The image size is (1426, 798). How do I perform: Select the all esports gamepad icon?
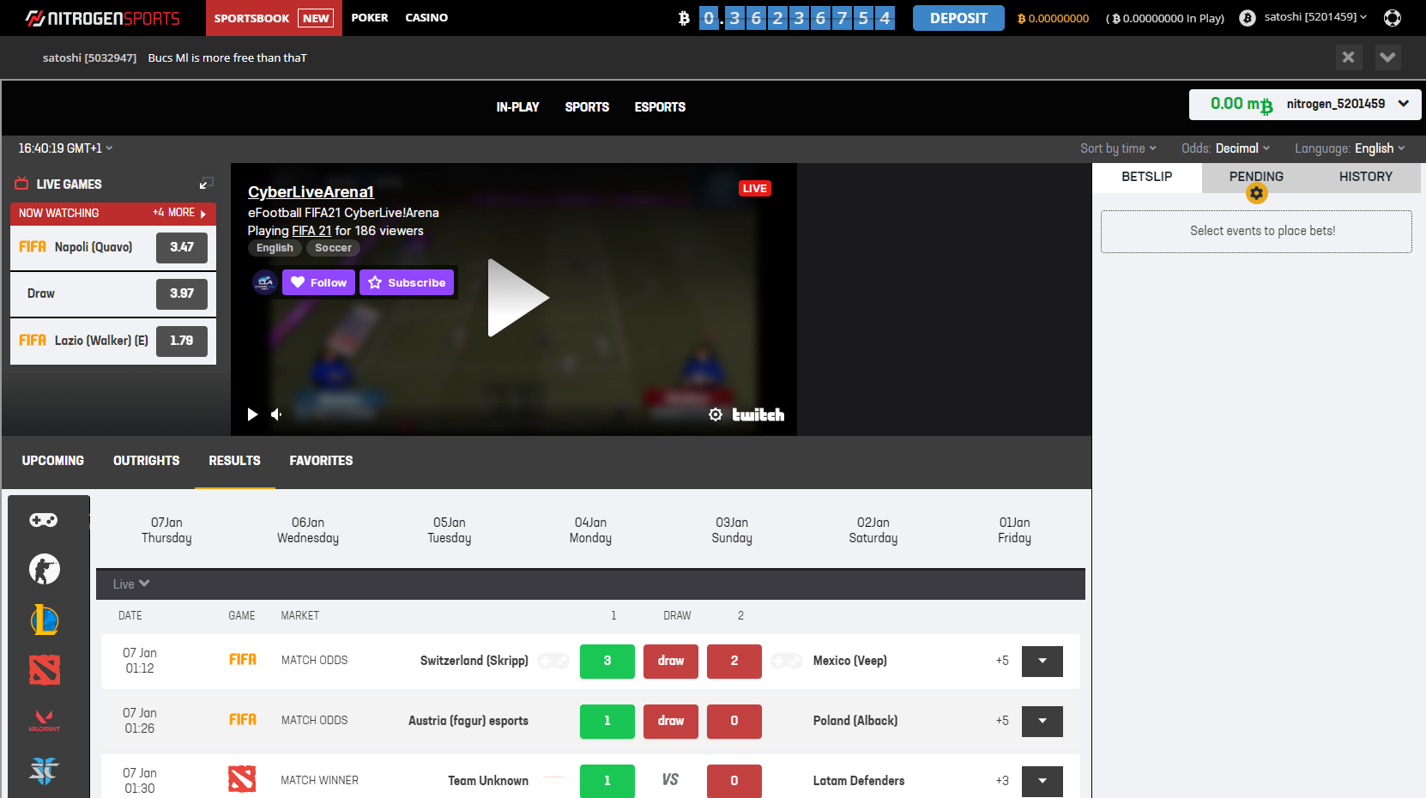(44, 520)
